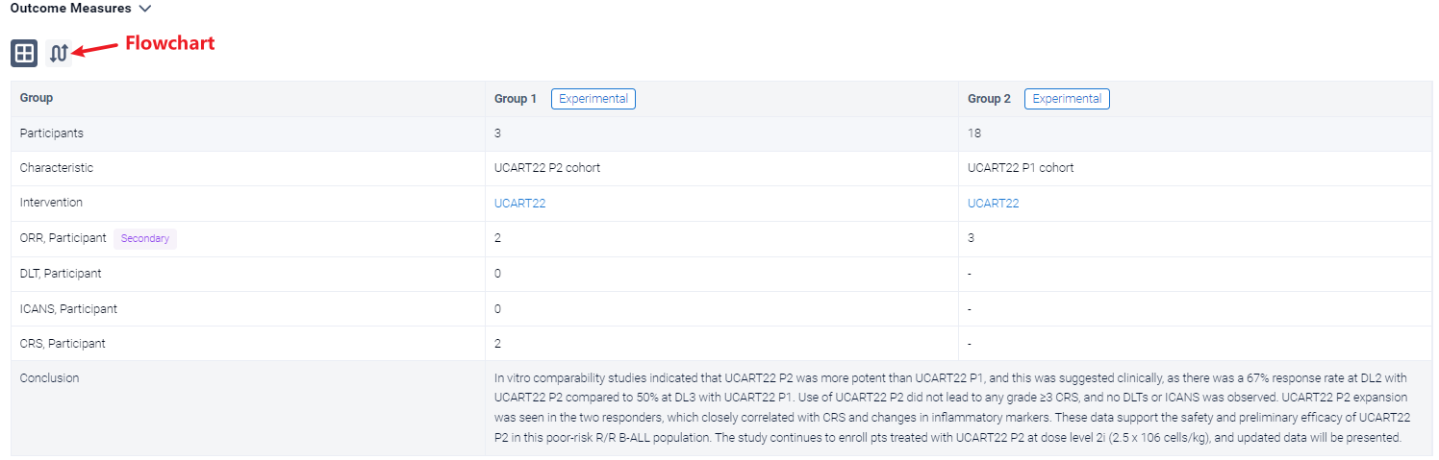Screen dimensions: 1439x460
Task: Click the CRS, Participant row label
Action: coord(63,344)
